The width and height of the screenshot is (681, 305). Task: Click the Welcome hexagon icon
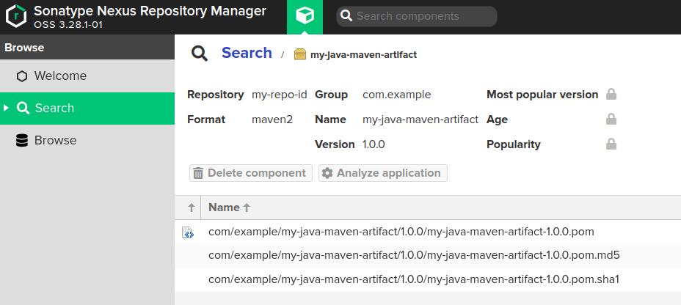pyautogui.click(x=22, y=76)
